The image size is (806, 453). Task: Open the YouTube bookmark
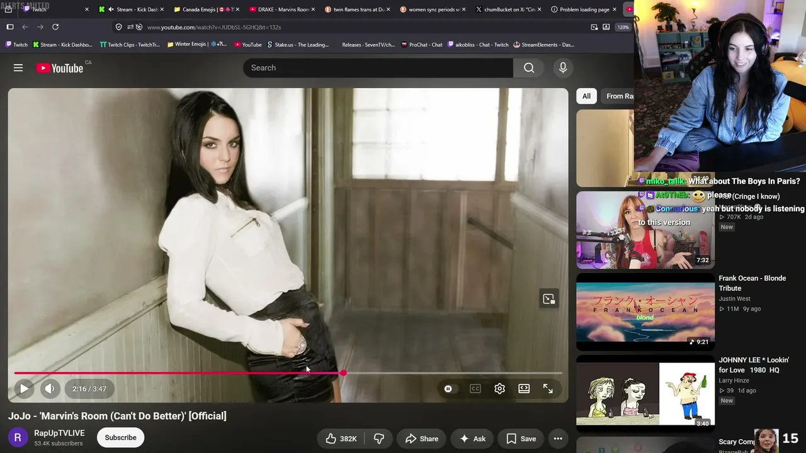pos(248,45)
